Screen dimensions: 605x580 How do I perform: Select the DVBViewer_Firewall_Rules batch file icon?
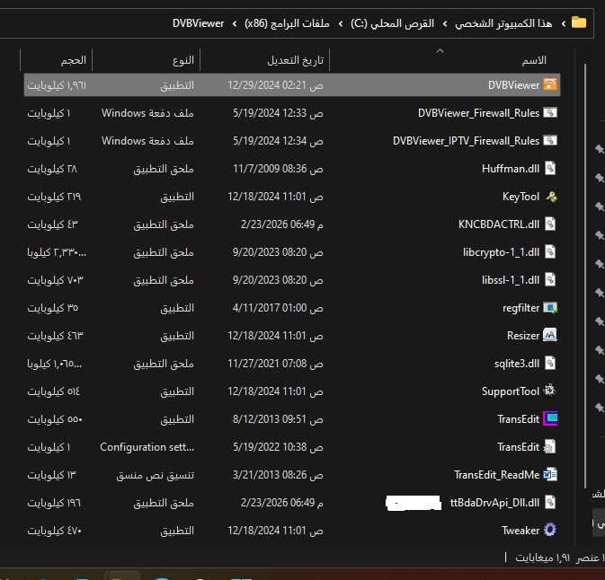pos(550,113)
